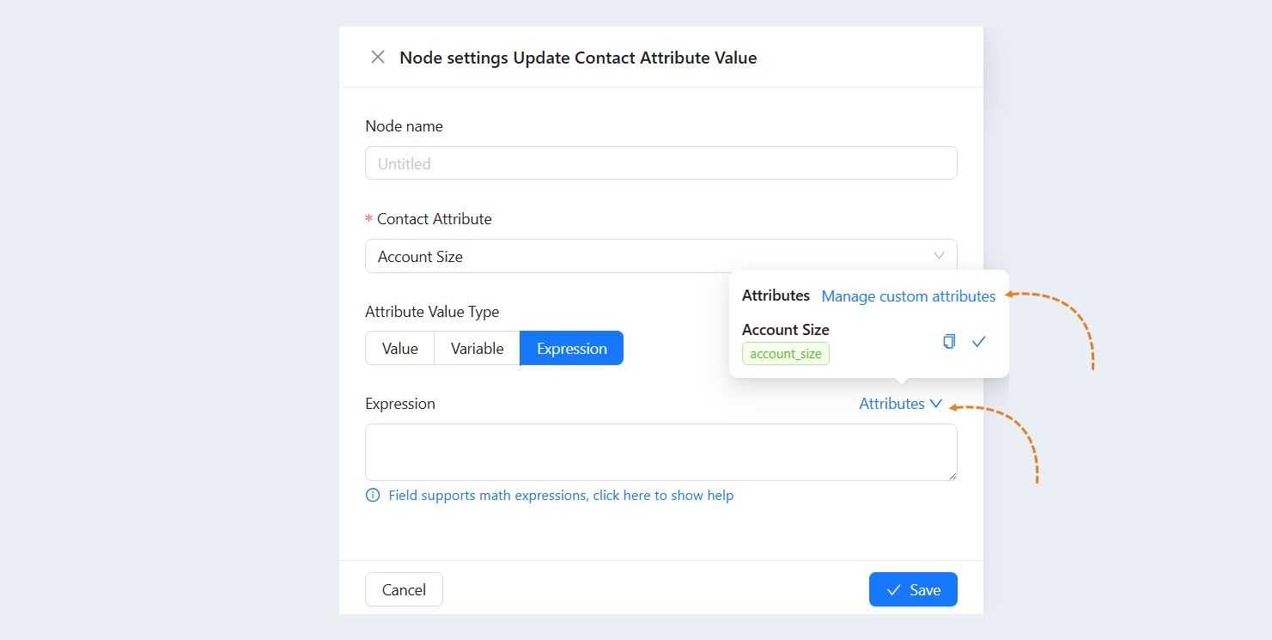The image size is (1272, 640).
Task: Copy the account_size attribute via copy icon
Action: (x=949, y=341)
